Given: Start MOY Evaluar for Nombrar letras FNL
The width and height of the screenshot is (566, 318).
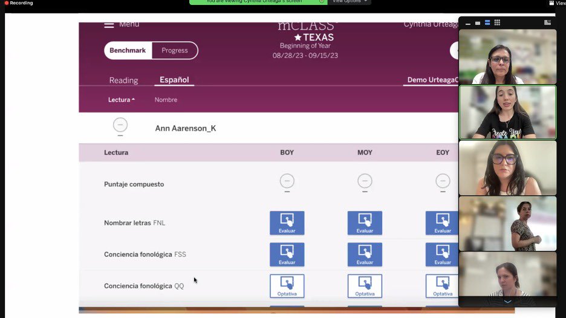Looking at the screenshot, I should coord(365,223).
